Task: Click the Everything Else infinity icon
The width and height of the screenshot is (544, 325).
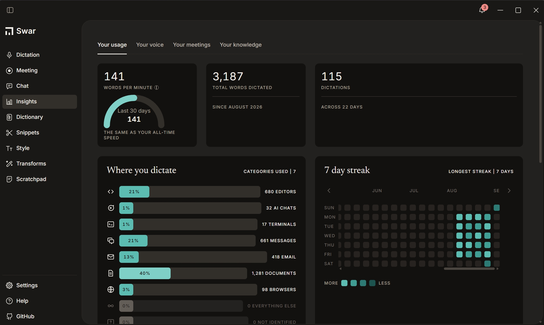Action: tap(111, 306)
